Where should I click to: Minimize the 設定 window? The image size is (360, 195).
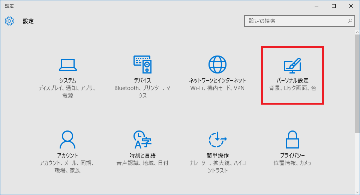pos(316,6)
